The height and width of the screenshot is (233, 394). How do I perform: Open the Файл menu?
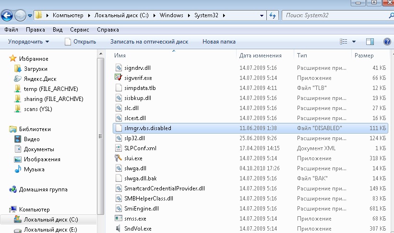(12, 30)
